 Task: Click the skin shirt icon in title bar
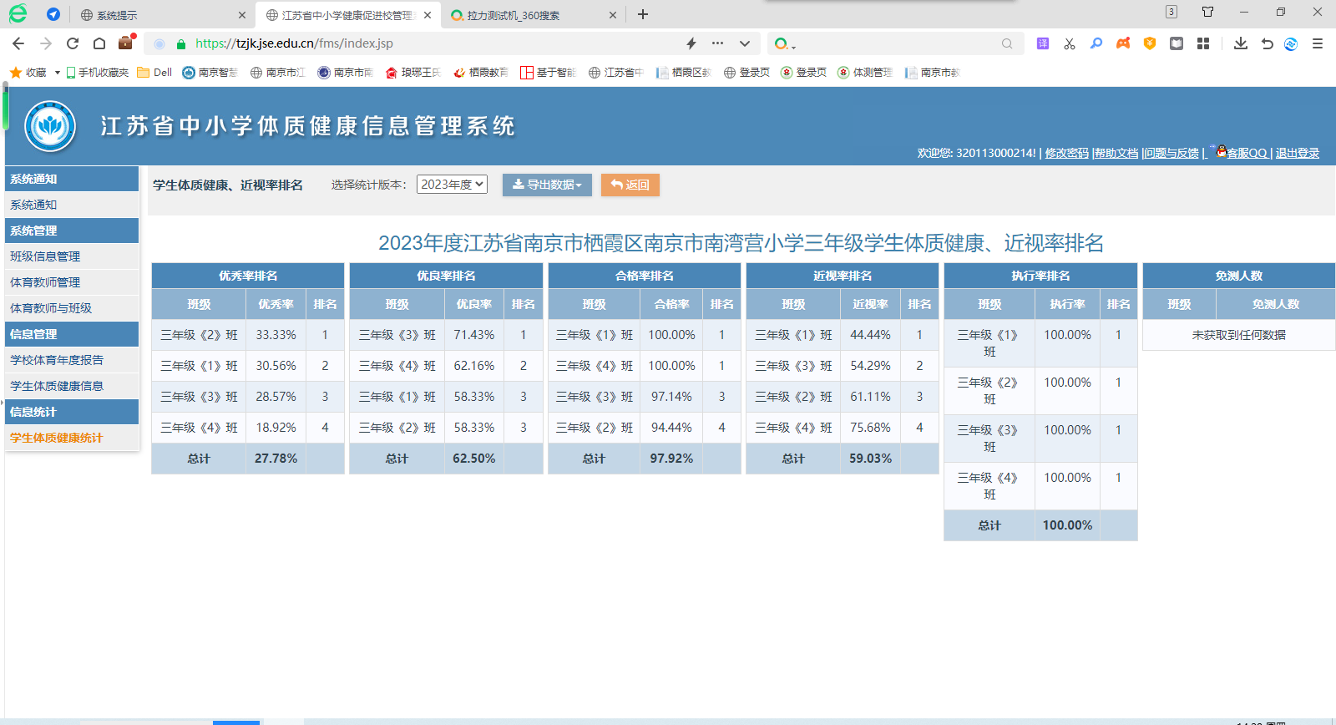coord(1207,12)
